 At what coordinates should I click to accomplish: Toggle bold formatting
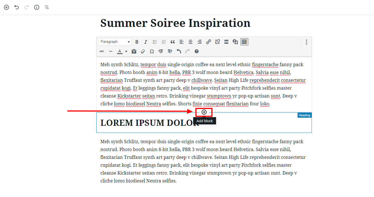137,42
